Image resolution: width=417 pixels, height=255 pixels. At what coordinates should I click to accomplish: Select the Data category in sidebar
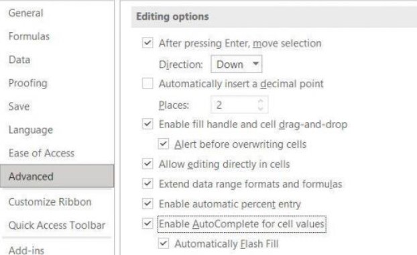19,60
